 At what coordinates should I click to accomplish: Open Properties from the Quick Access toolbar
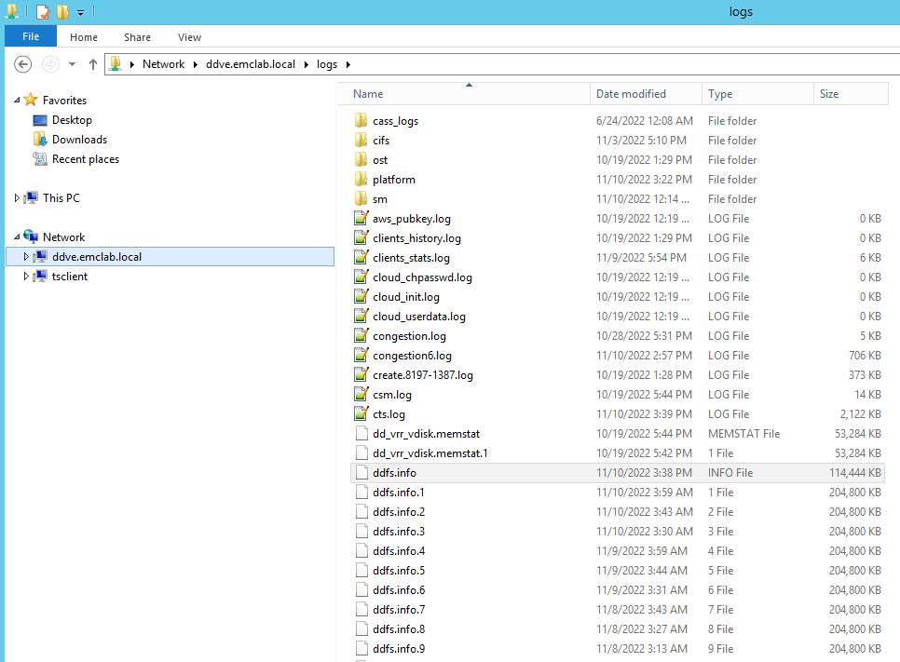(x=43, y=12)
